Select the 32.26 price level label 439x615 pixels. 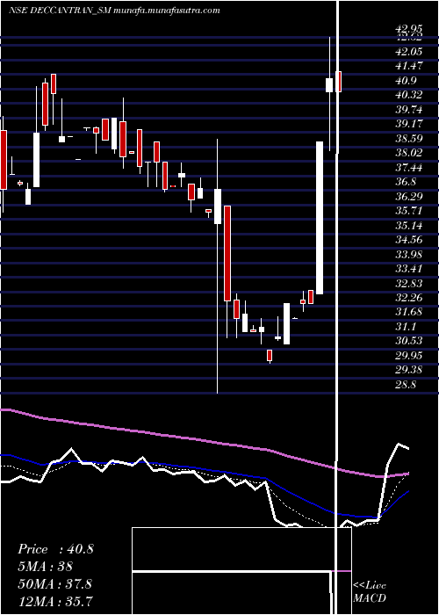coord(409,298)
